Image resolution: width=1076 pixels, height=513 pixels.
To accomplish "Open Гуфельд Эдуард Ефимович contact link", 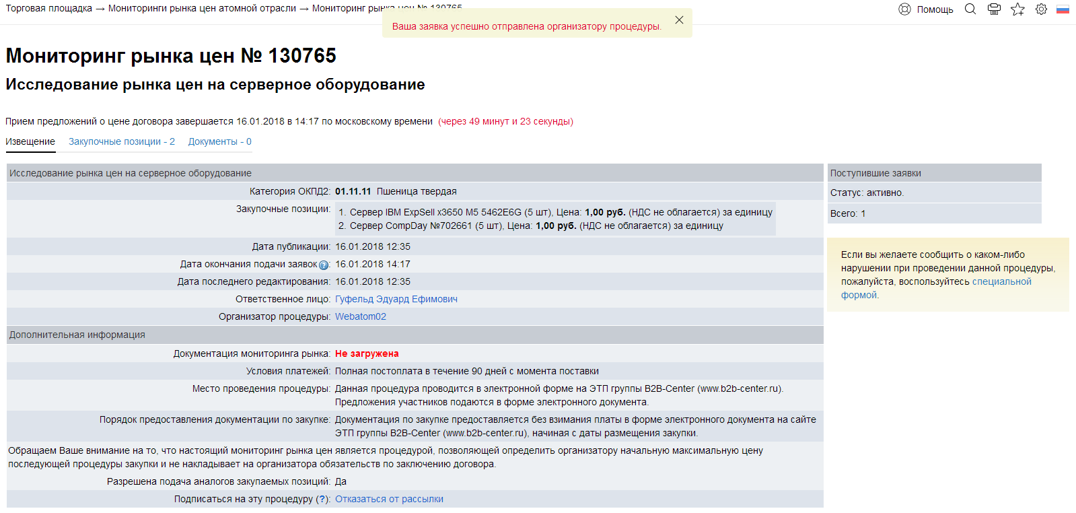I will (x=396, y=299).
